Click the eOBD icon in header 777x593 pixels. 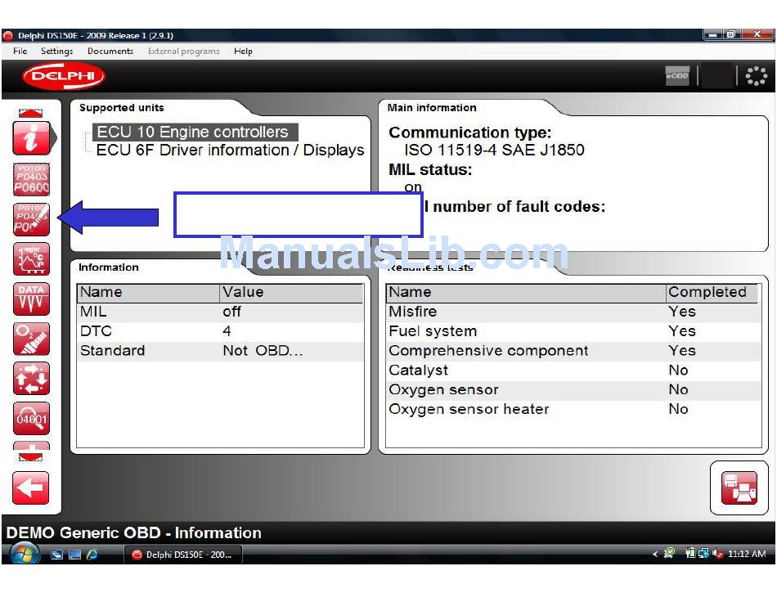click(677, 76)
